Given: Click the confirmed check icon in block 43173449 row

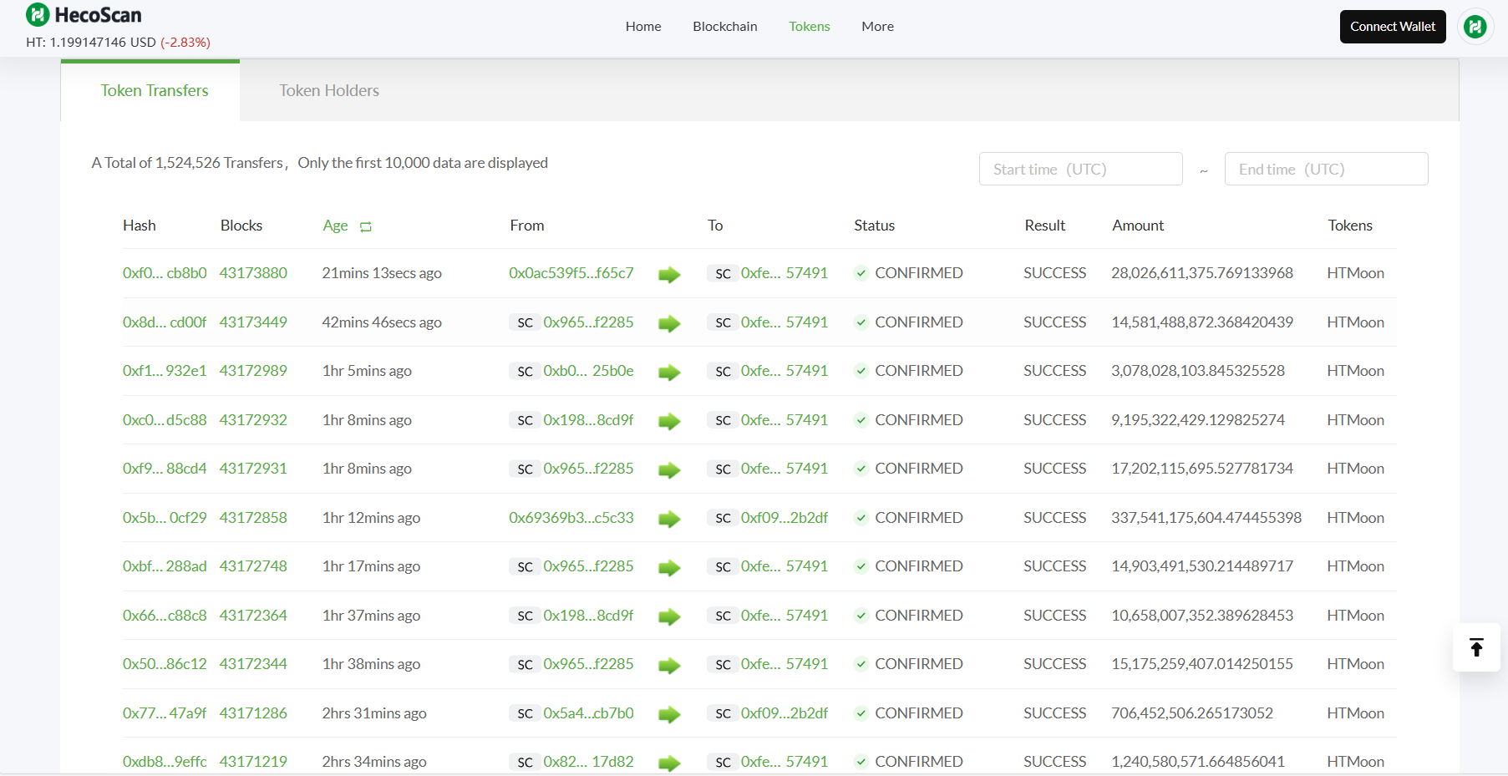Looking at the screenshot, I should click(861, 322).
